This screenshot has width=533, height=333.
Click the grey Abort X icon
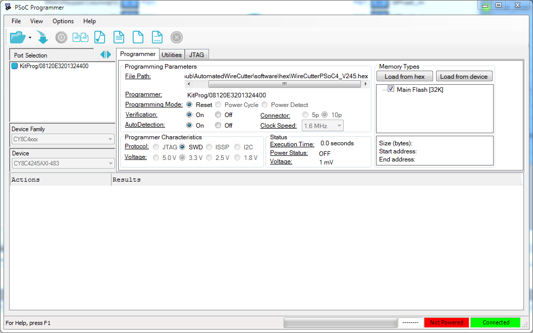pyautogui.click(x=177, y=37)
